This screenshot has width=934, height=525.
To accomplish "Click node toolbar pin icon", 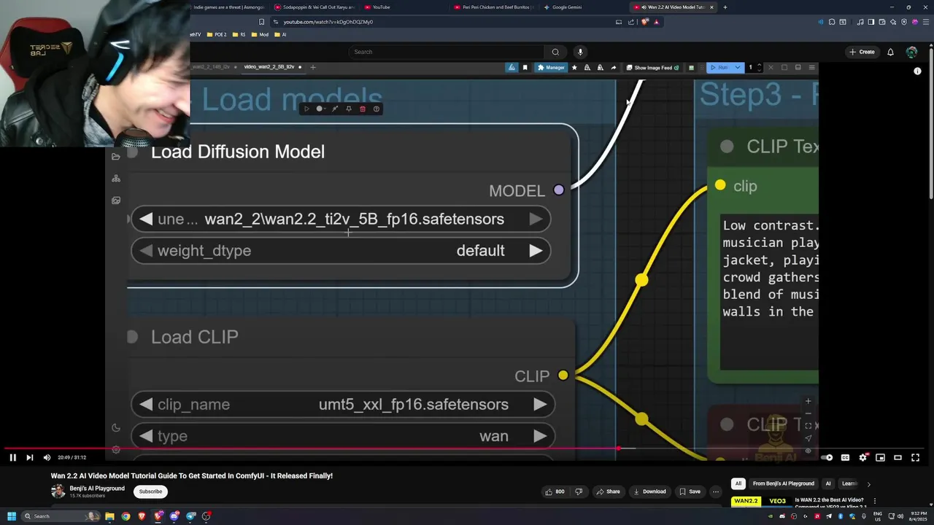I will pyautogui.click(x=349, y=109).
